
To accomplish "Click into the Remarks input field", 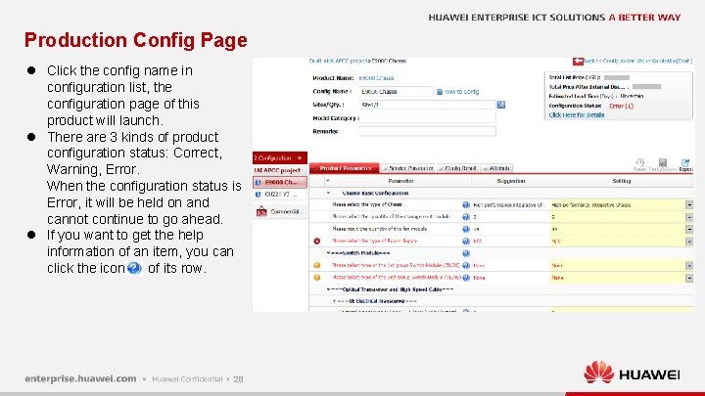I will [x=428, y=132].
